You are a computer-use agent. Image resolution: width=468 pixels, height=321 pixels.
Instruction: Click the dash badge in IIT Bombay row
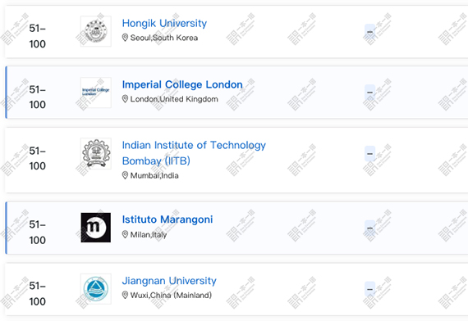[369, 154]
